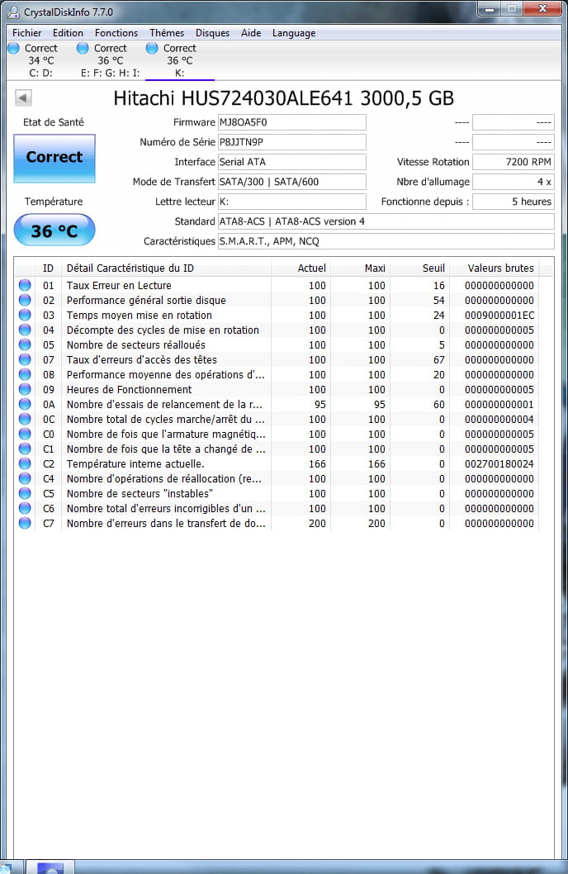
Task: Open the Language menu
Action: 293,33
